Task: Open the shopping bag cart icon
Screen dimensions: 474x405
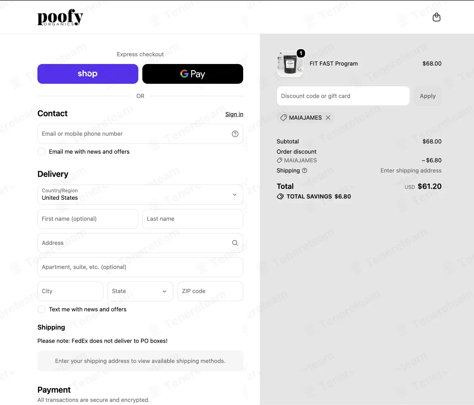Action: click(436, 17)
